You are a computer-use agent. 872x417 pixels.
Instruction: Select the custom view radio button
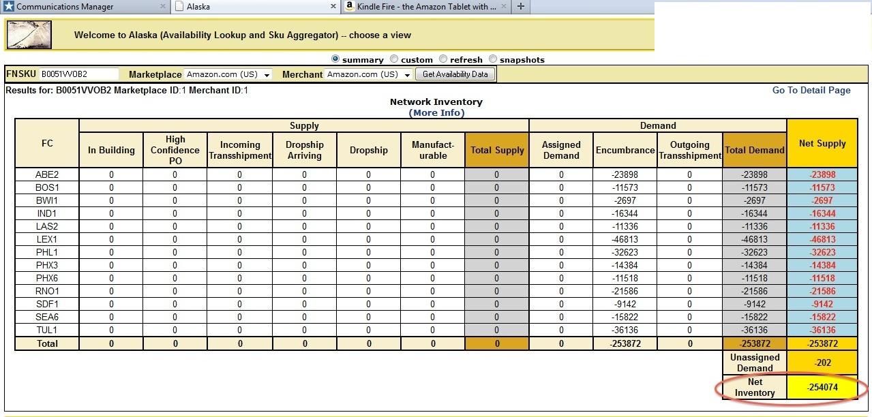coord(394,59)
